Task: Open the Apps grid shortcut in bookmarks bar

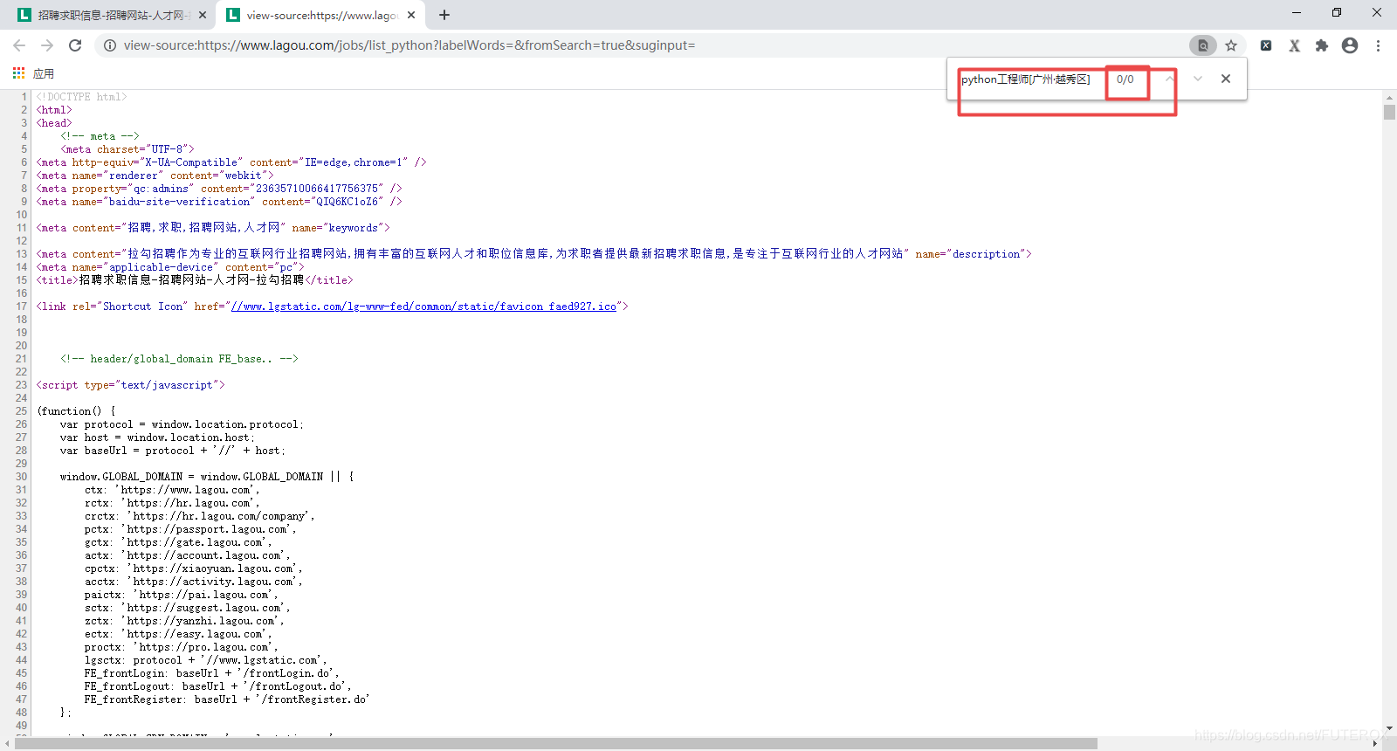Action: 18,73
